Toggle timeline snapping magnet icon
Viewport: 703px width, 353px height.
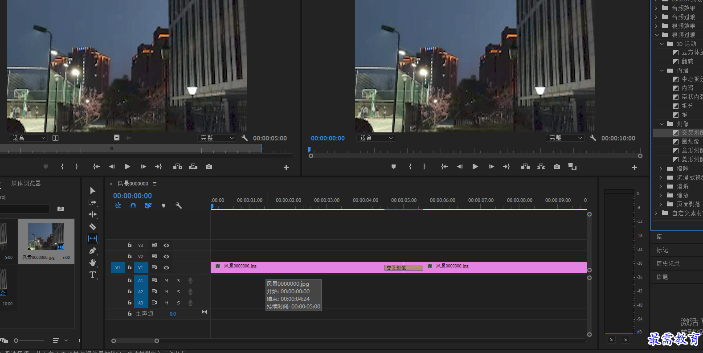click(133, 205)
